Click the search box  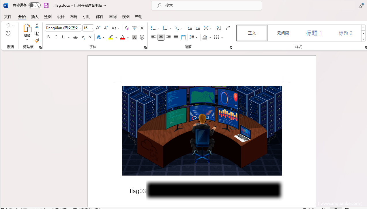207,5
